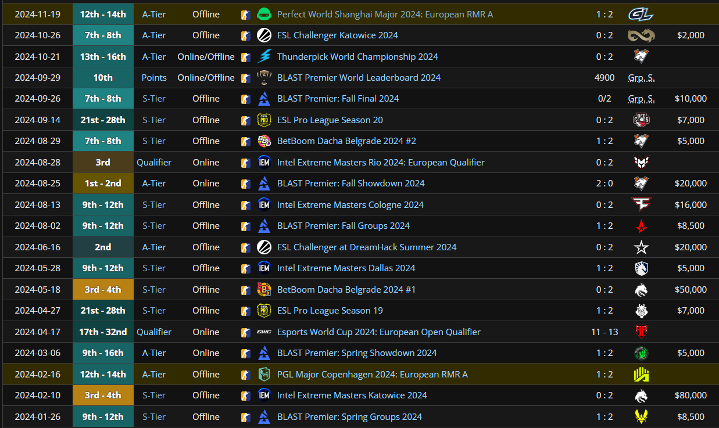
Task: Open BLAST Premier World Leaderboard 2024 link
Action: point(359,78)
